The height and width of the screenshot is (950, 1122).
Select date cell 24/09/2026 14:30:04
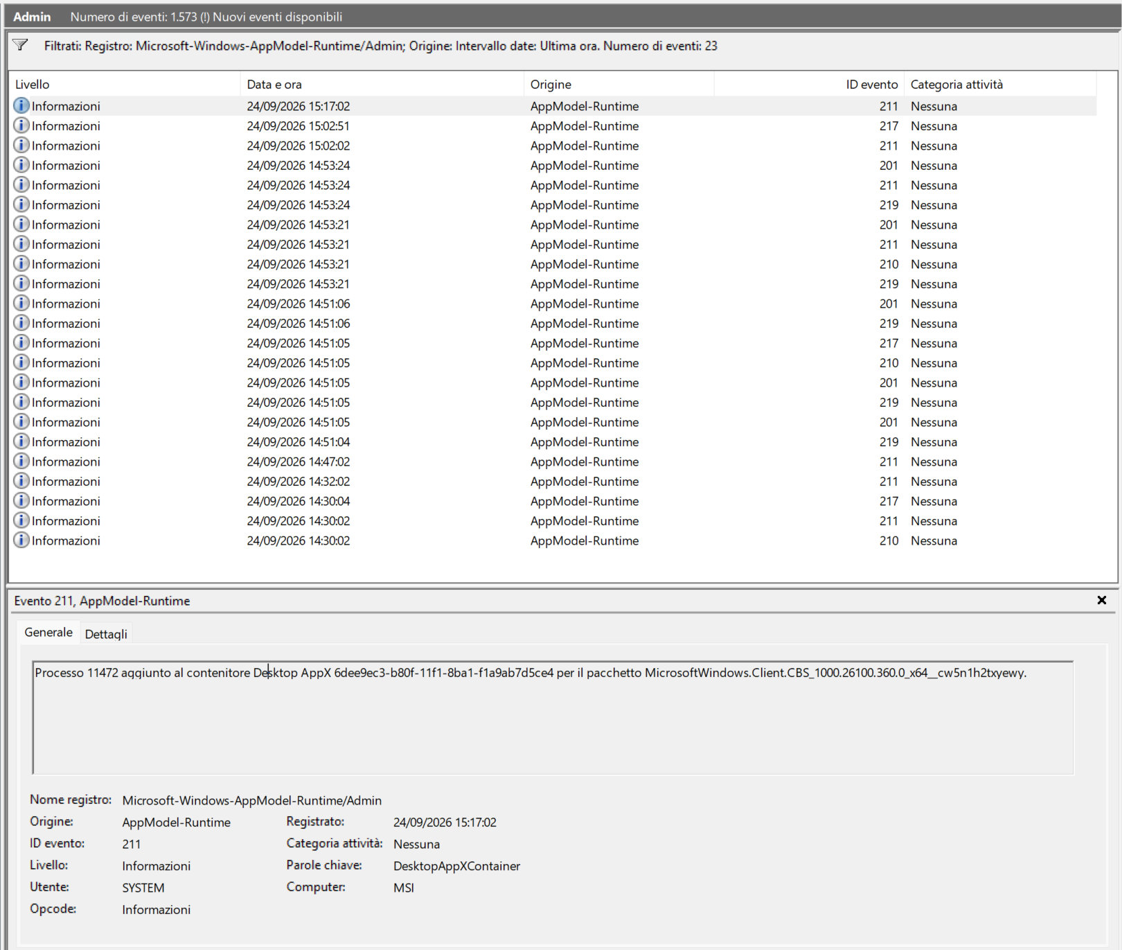tap(299, 501)
